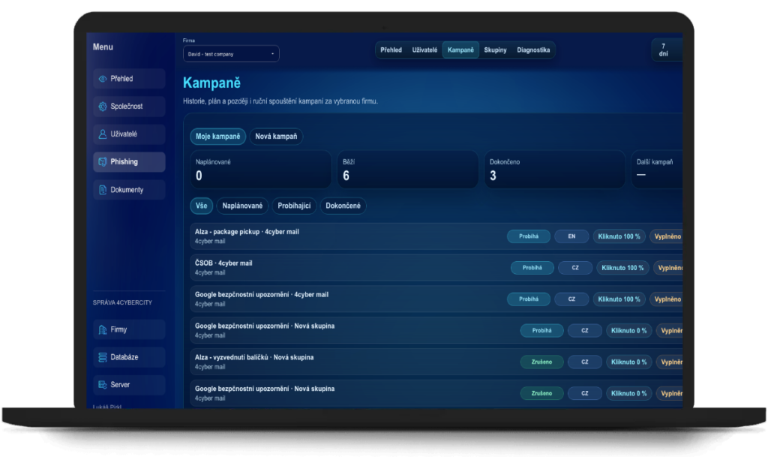The height and width of the screenshot is (457, 768).
Task: Click the Phishing sidebar icon
Action: [102, 161]
